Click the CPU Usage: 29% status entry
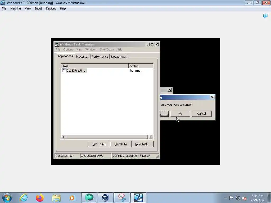271x203 pixels. (x=96, y=156)
